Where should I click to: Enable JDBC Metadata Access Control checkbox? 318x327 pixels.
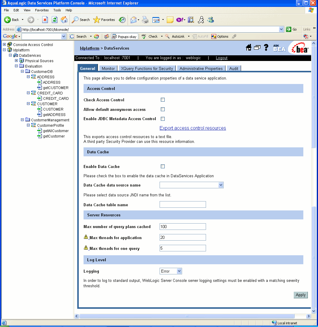(163, 119)
